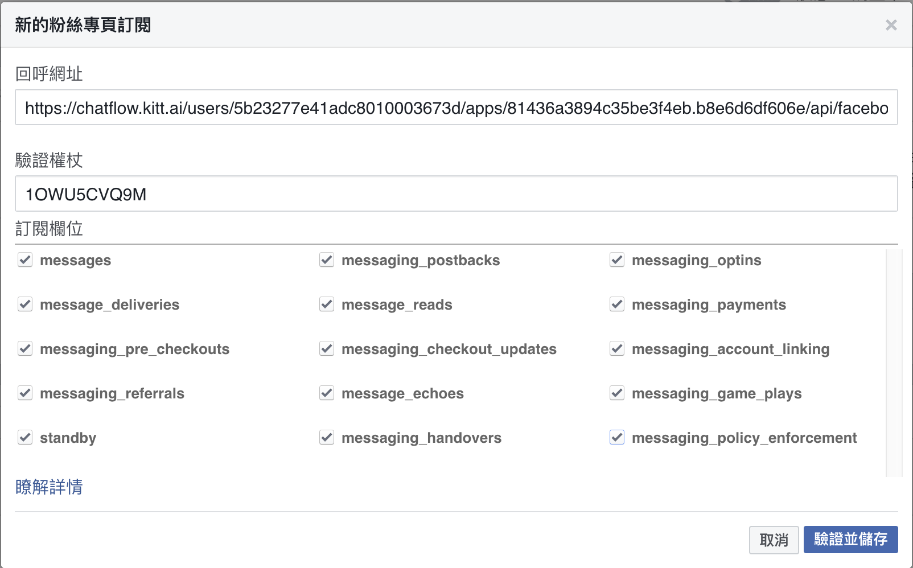Uncheck messaging_account_linking field
Screen dimensions: 913x568
pos(617,349)
